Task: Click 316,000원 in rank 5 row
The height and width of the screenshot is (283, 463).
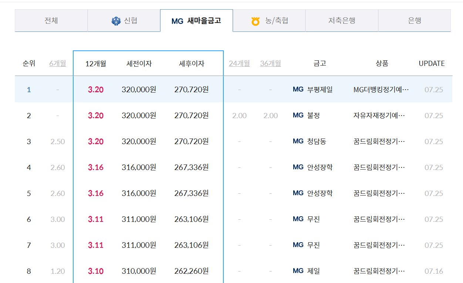Action: click(139, 193)
